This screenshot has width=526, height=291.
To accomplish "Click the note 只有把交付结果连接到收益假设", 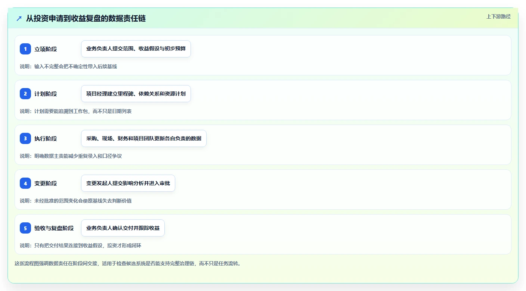I will click(68, 245).
